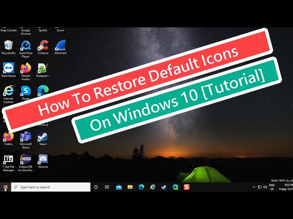Image resolution: width=293 pixels, height=219 pixels.
Task: Select the Firefox desktop icon near Teams
Action: click(x=8, y=138)
